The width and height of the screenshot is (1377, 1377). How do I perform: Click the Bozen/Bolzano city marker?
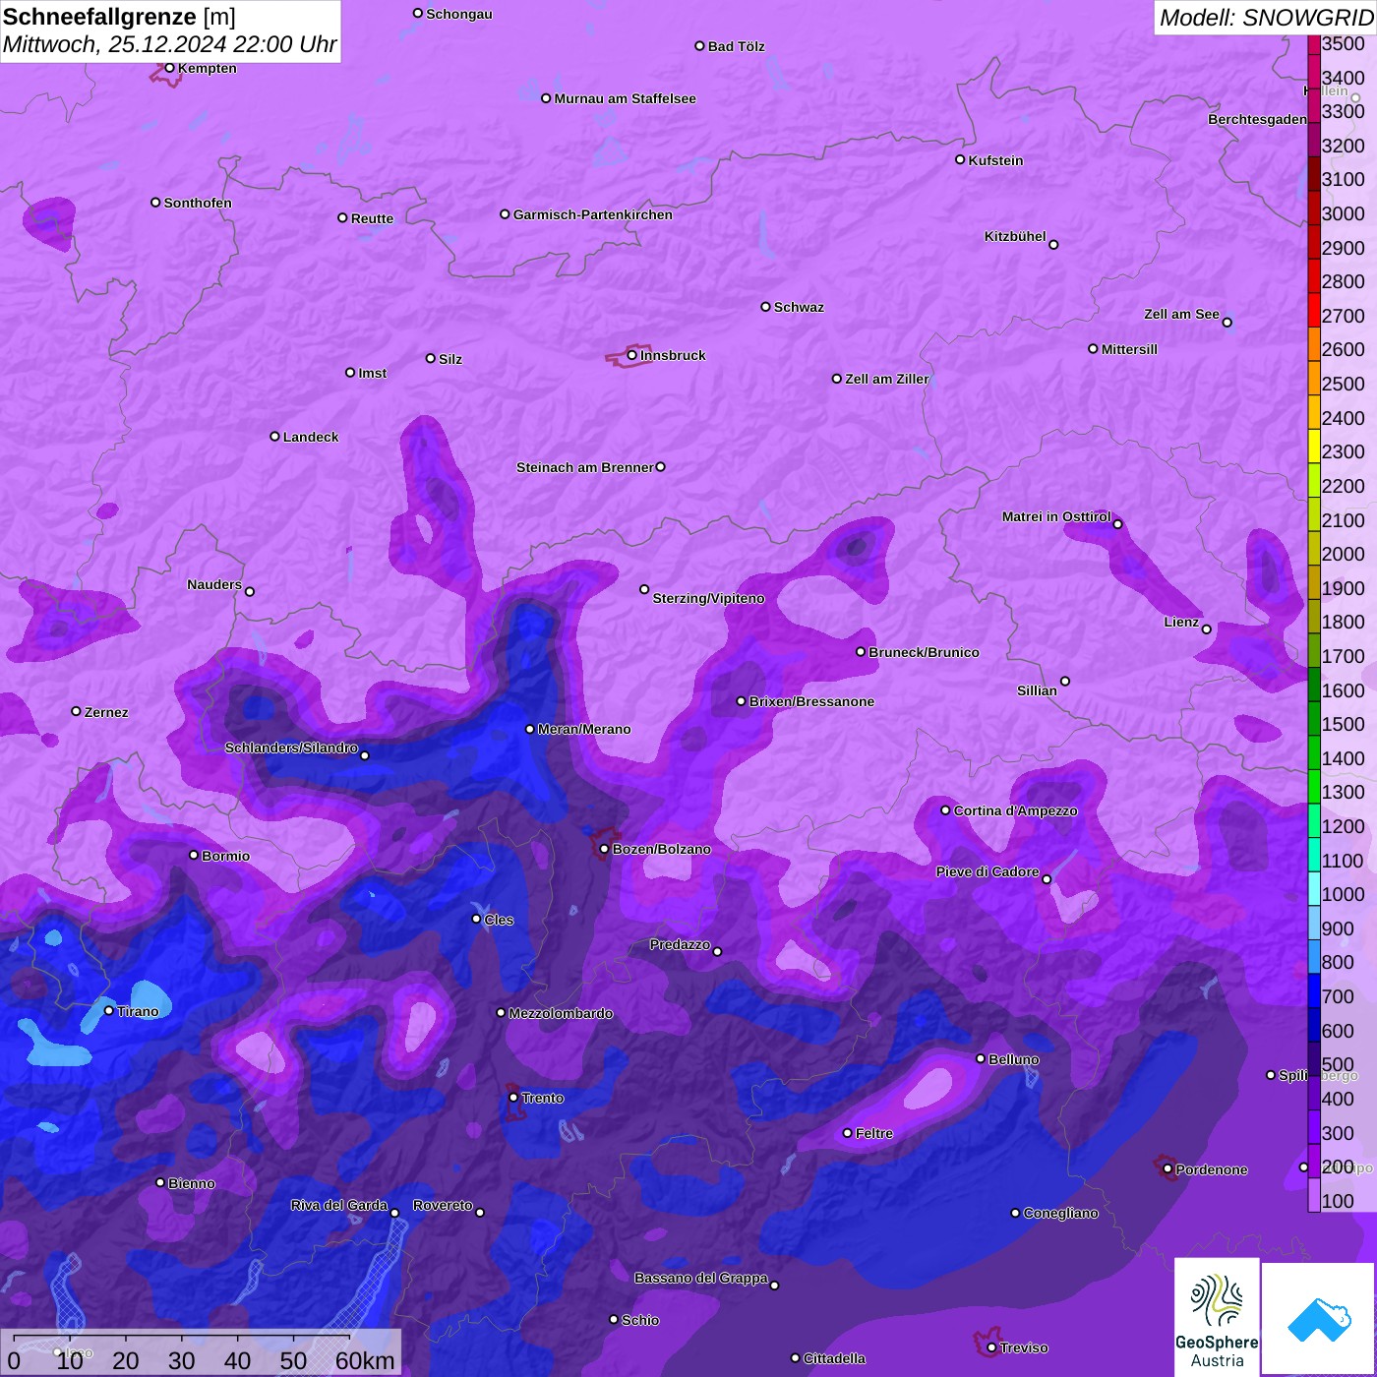[x=605, y=849]
